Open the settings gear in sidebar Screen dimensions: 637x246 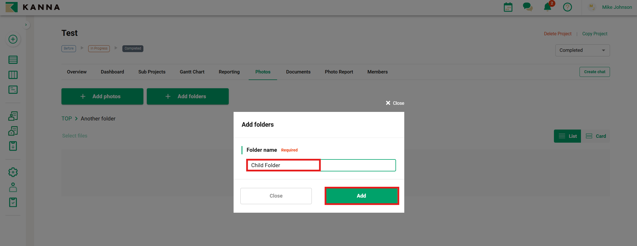pyautogui.click(x=13, y=172)
